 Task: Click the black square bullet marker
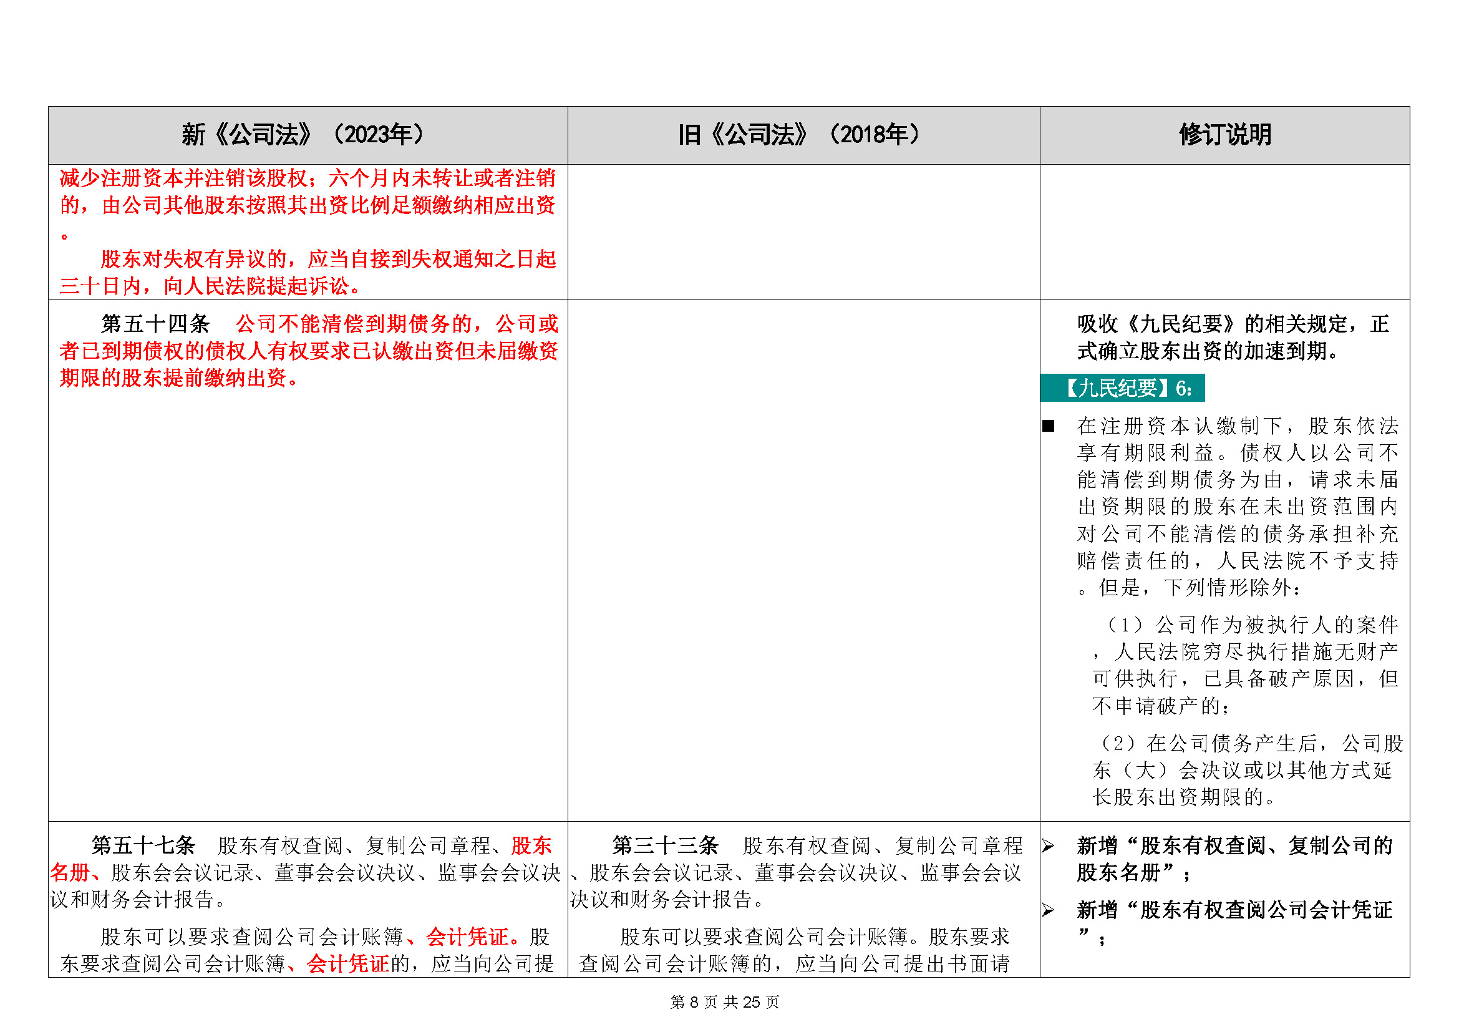(x=1049, y=426)
